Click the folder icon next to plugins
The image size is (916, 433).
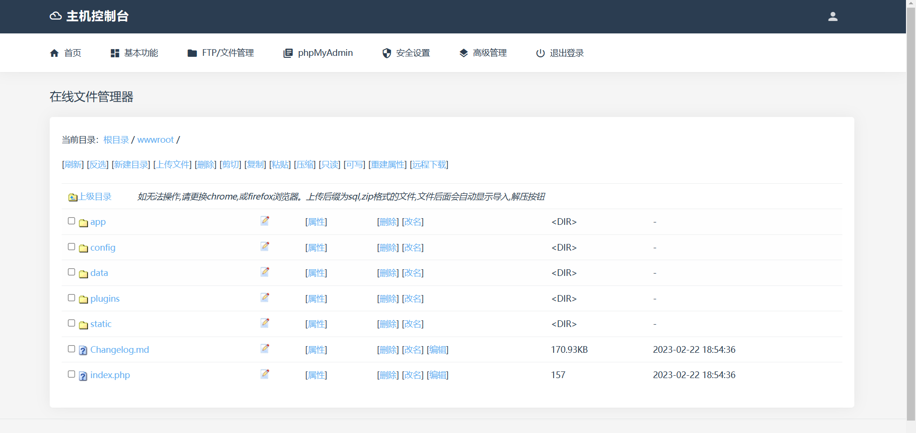point(84,299)
